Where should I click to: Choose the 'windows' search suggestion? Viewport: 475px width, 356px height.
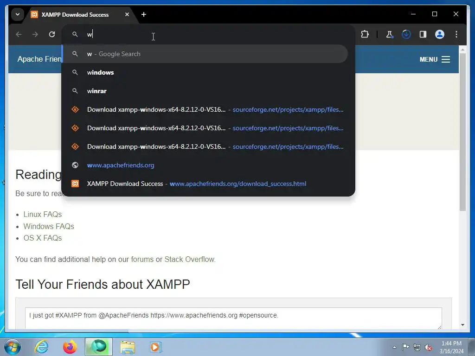[205, 72]
